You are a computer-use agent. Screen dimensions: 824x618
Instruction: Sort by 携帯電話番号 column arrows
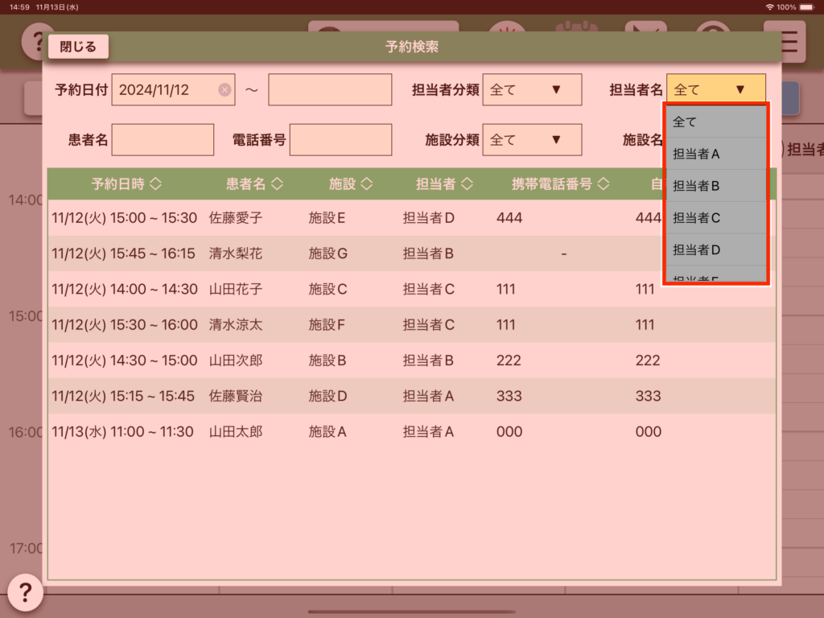point(604,184)
